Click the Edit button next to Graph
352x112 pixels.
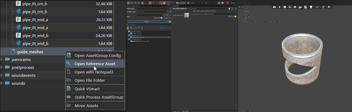[x=167, y=15]
